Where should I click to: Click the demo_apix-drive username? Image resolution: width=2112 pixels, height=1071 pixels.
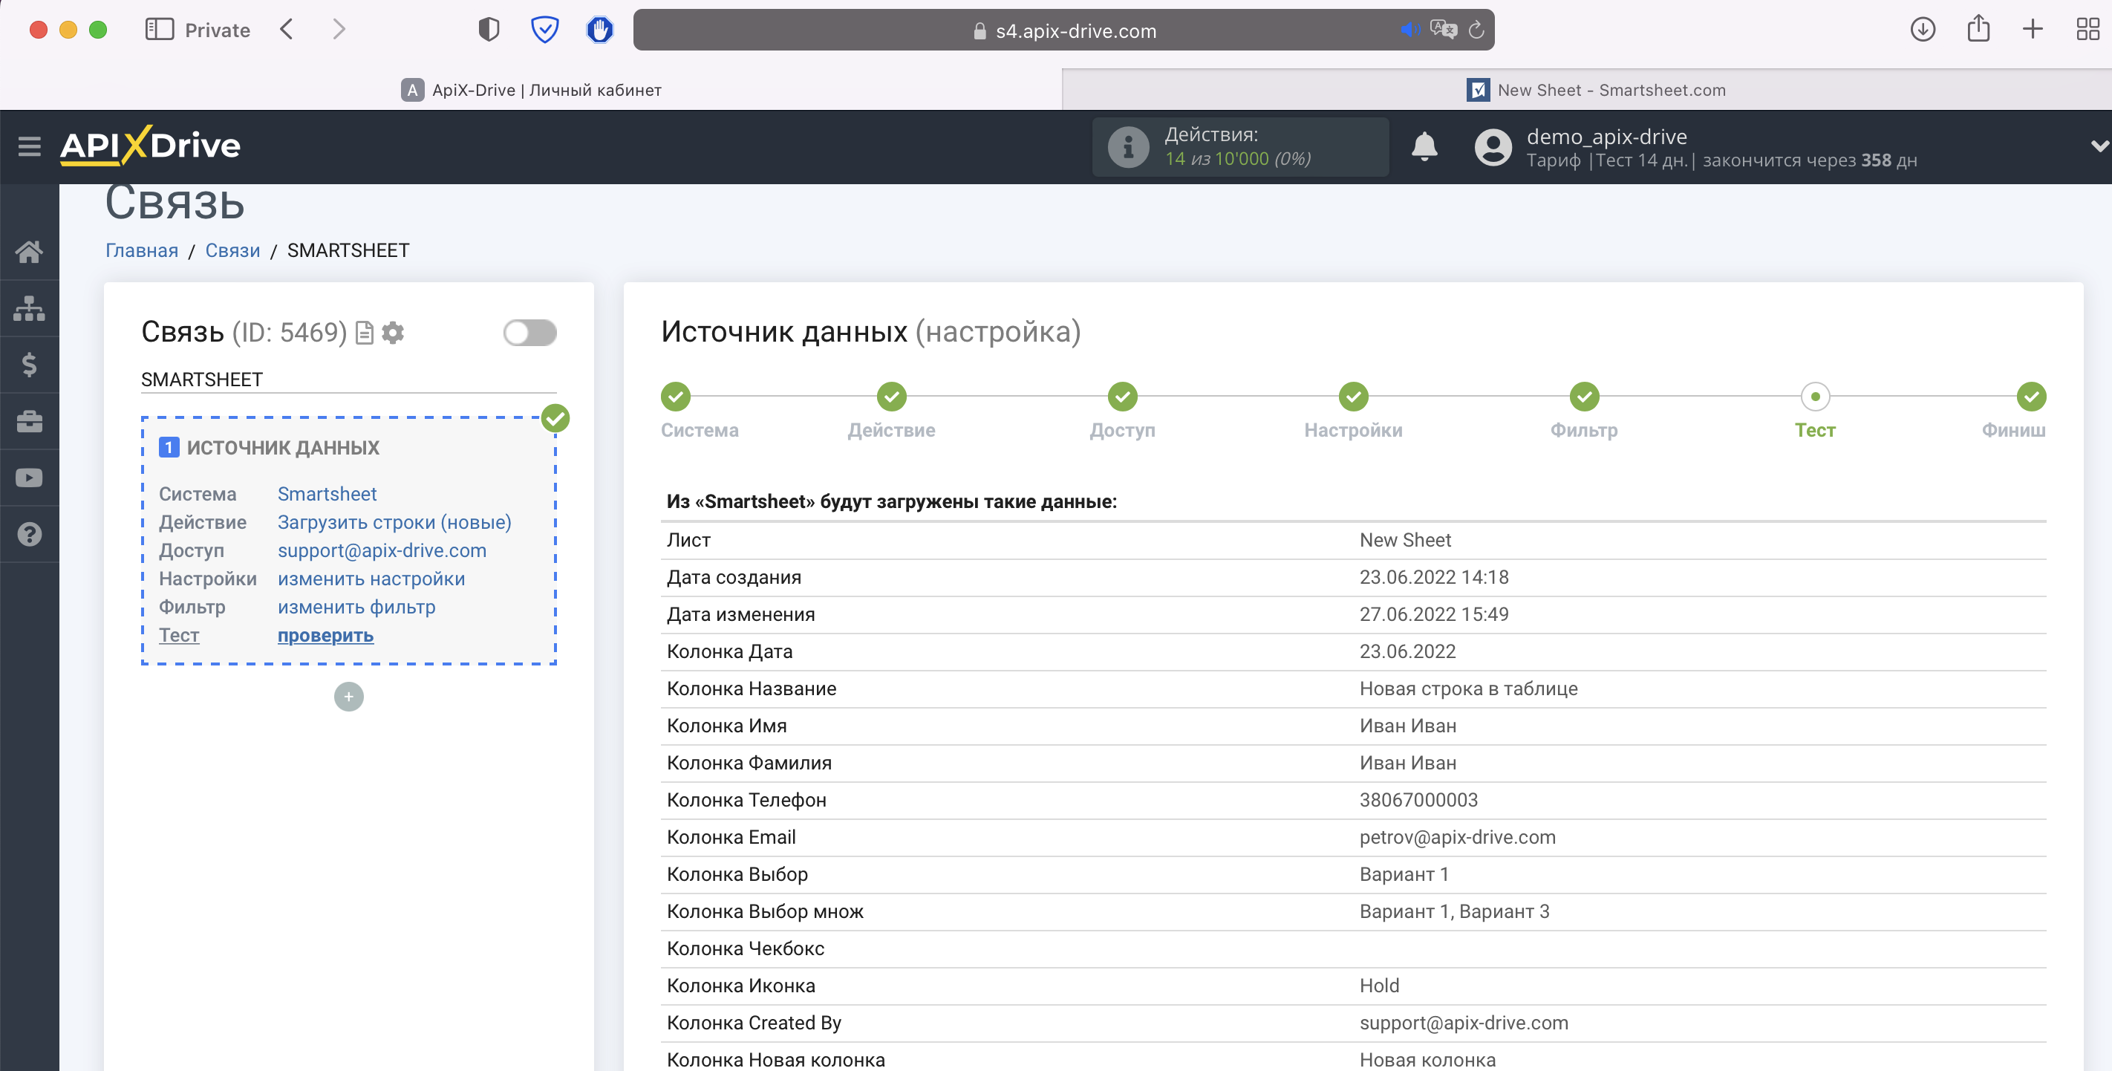coord(1606,136)
